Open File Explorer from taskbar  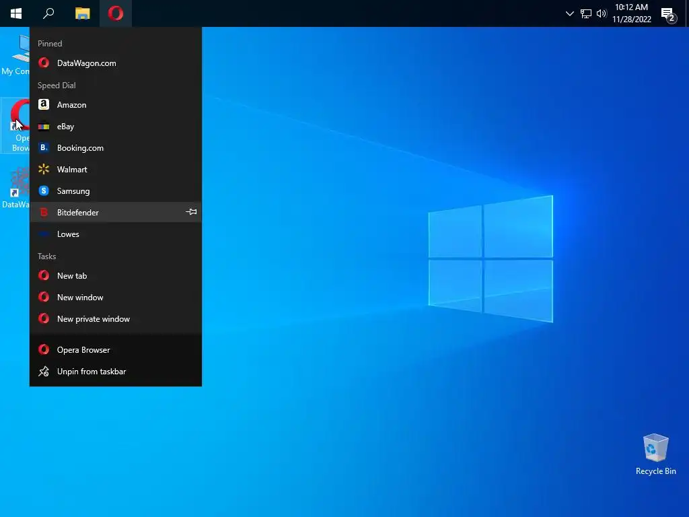(82, 13)
